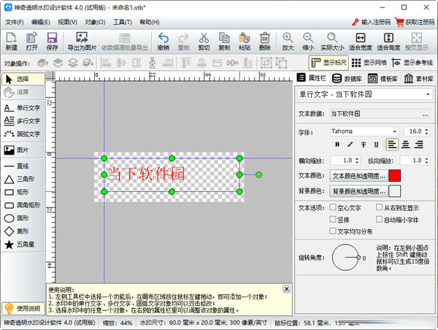Viewport: 438px width, 330px height.
Task: Click the 粘贴 (Paste) icon
Action: [x=245, y=42]
